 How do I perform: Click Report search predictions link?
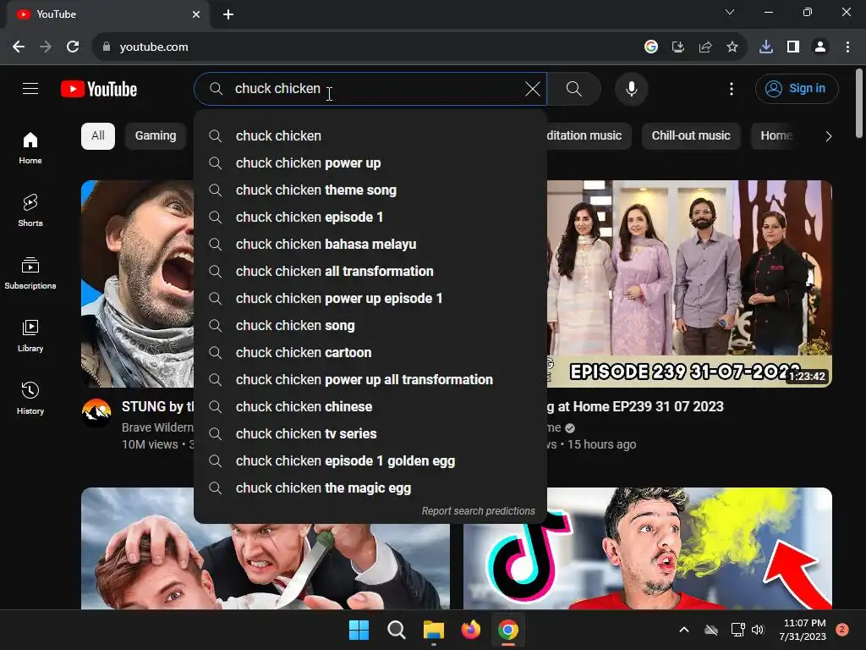coord(479,510)
